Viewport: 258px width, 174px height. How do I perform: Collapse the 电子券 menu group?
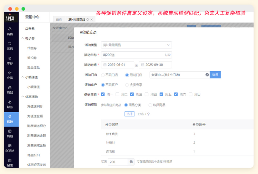[23, 38]
